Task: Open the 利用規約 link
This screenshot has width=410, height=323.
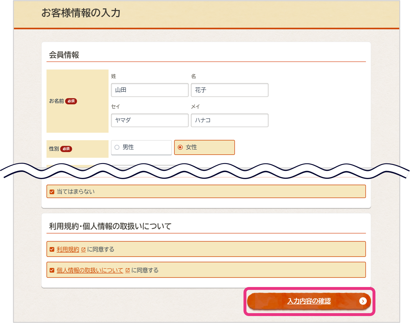Action: 68,250
